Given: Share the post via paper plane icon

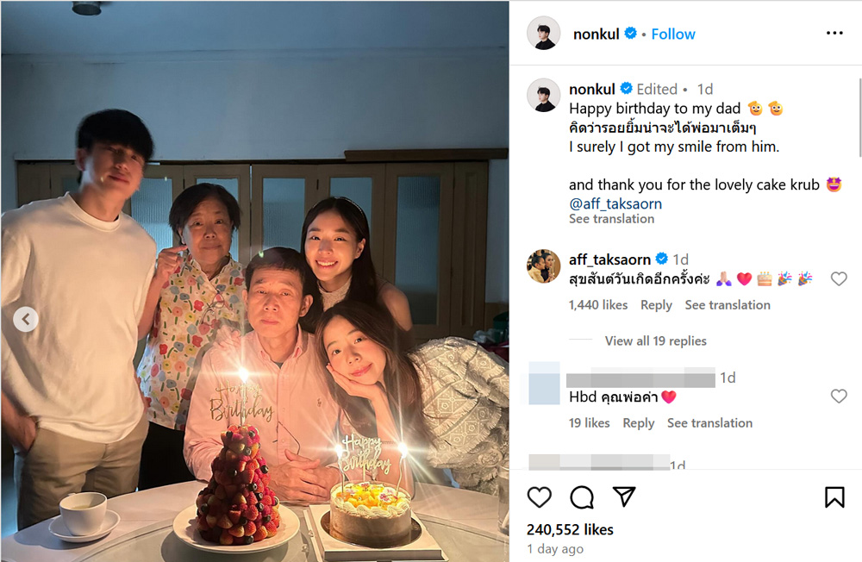Looking at the screenshot, I should (623, 497).
